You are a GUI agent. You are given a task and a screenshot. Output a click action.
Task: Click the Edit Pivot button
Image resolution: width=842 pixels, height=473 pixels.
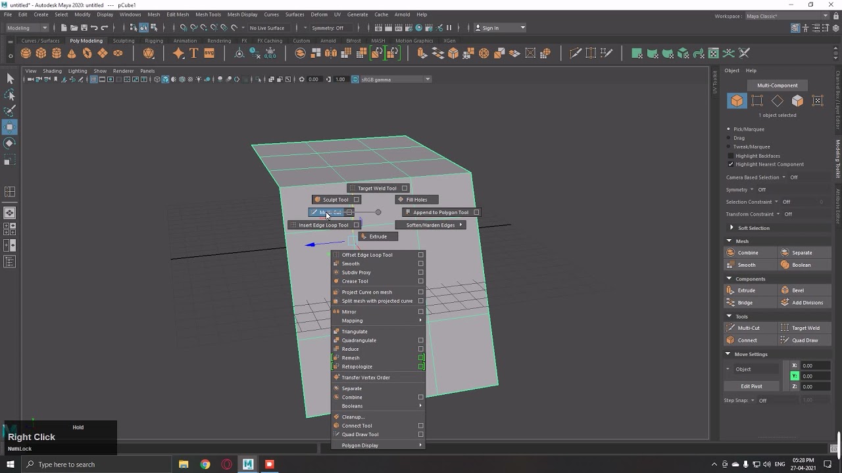751,386
